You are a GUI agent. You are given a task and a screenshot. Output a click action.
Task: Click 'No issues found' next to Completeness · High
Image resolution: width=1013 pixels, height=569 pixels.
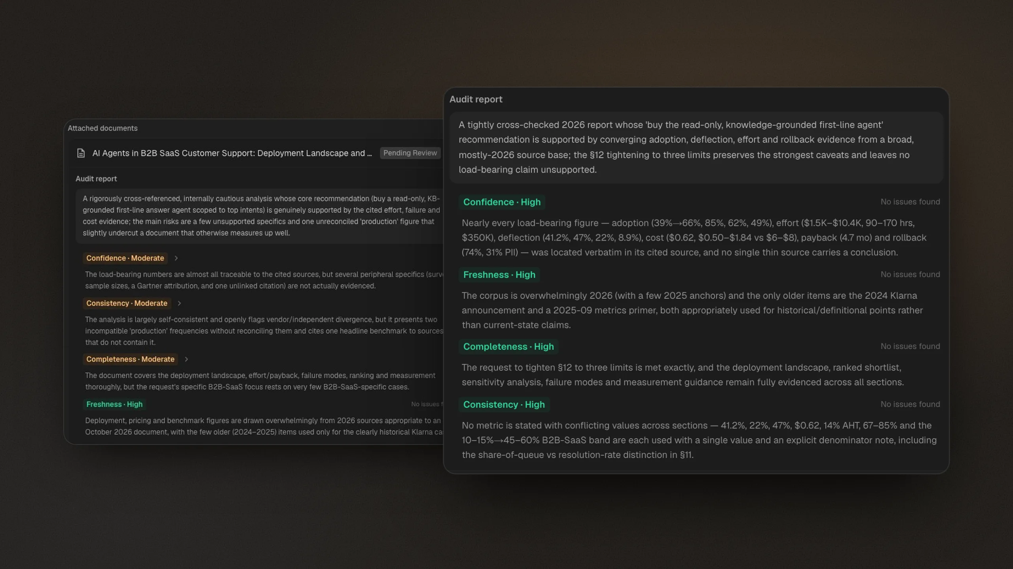tap(910, 347)
